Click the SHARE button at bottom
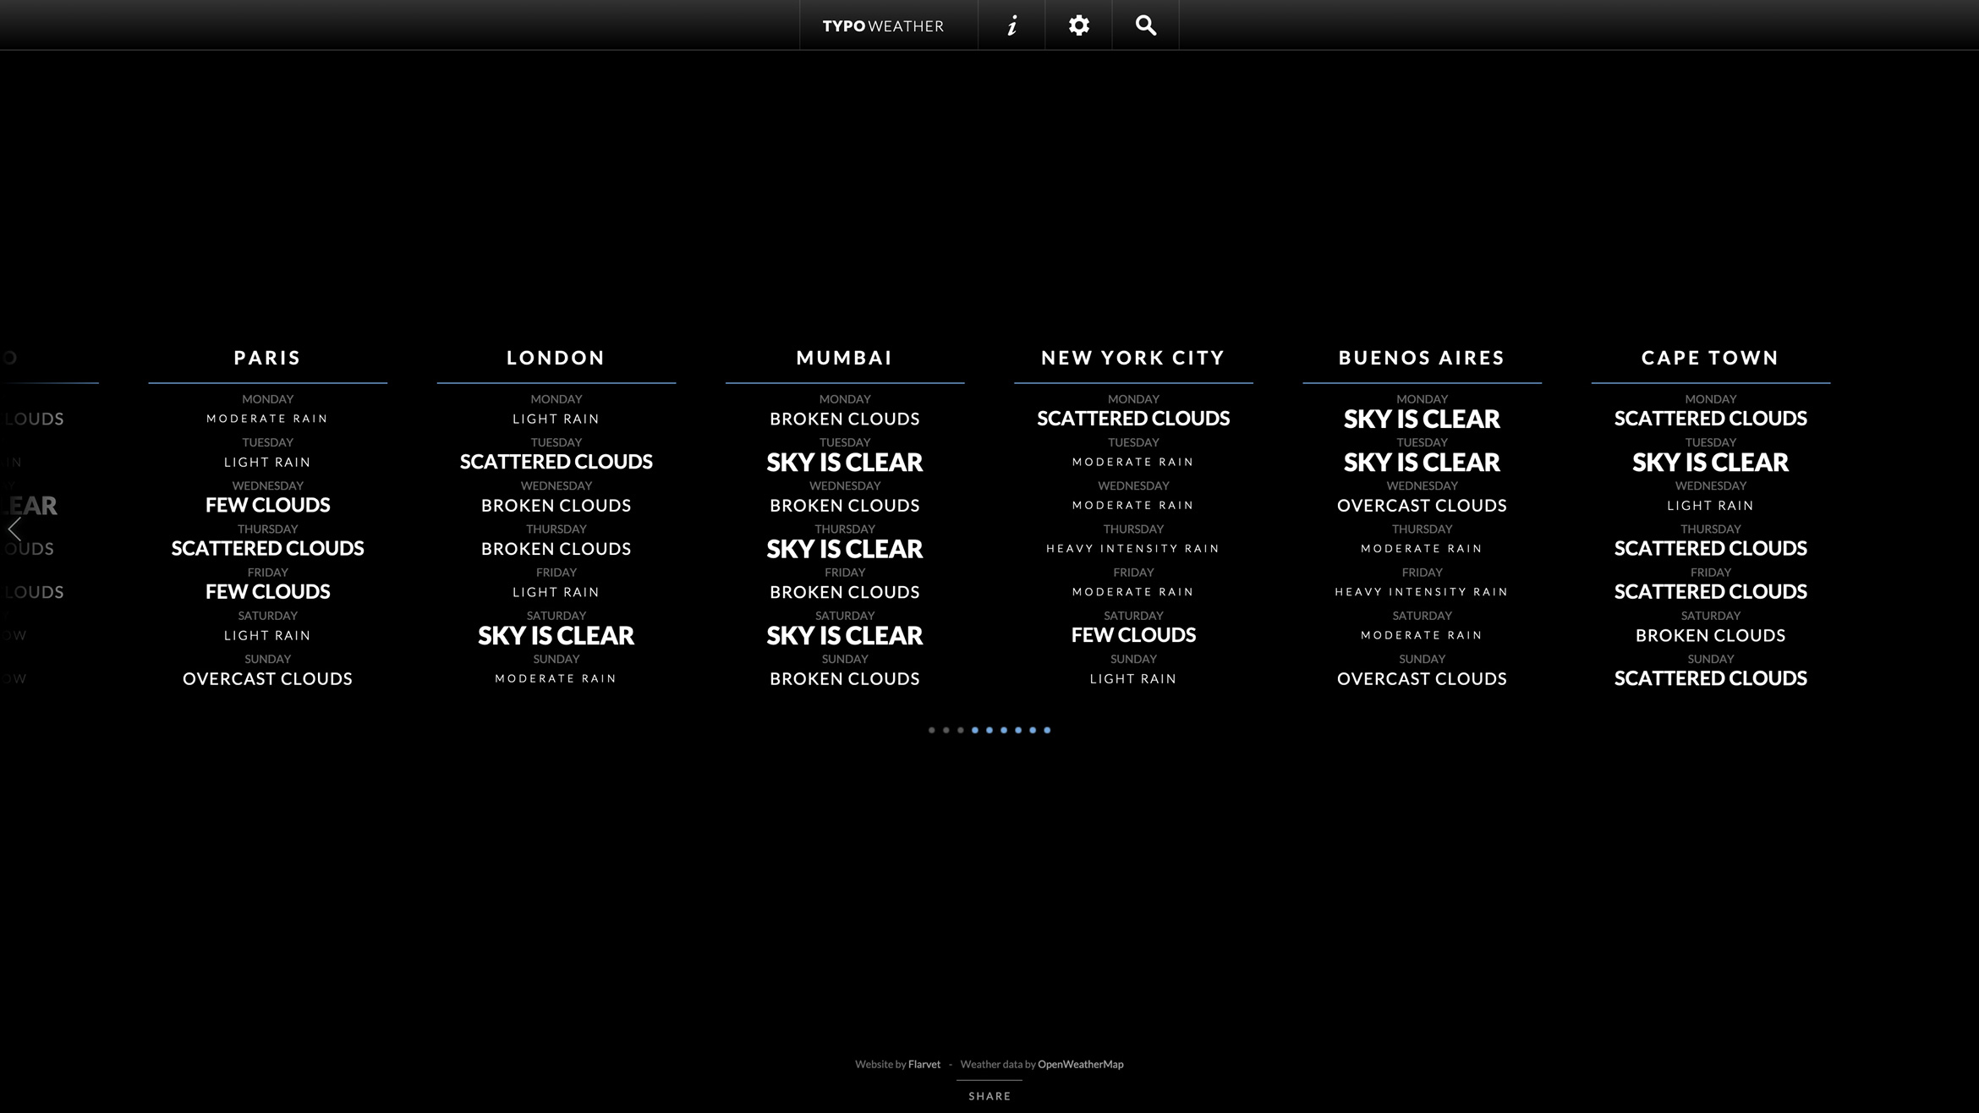Screen dimensions: 1979x1113 989,1095
